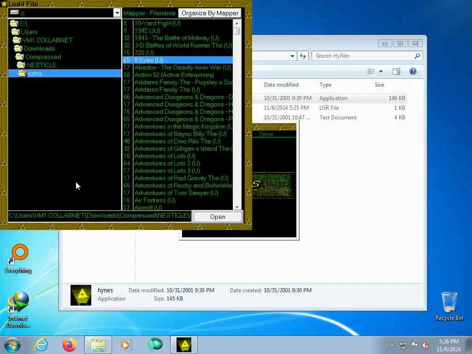Open the Windows Start menu
Screen dimensions: 472x354
(12, 345)
